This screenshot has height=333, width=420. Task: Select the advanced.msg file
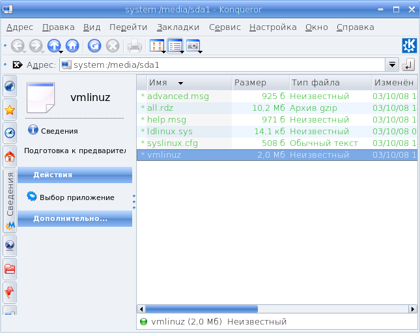[178, 96]
